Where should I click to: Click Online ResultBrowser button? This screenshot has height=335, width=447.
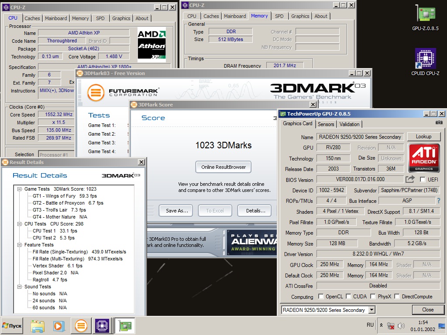click(x=223, y=167)
